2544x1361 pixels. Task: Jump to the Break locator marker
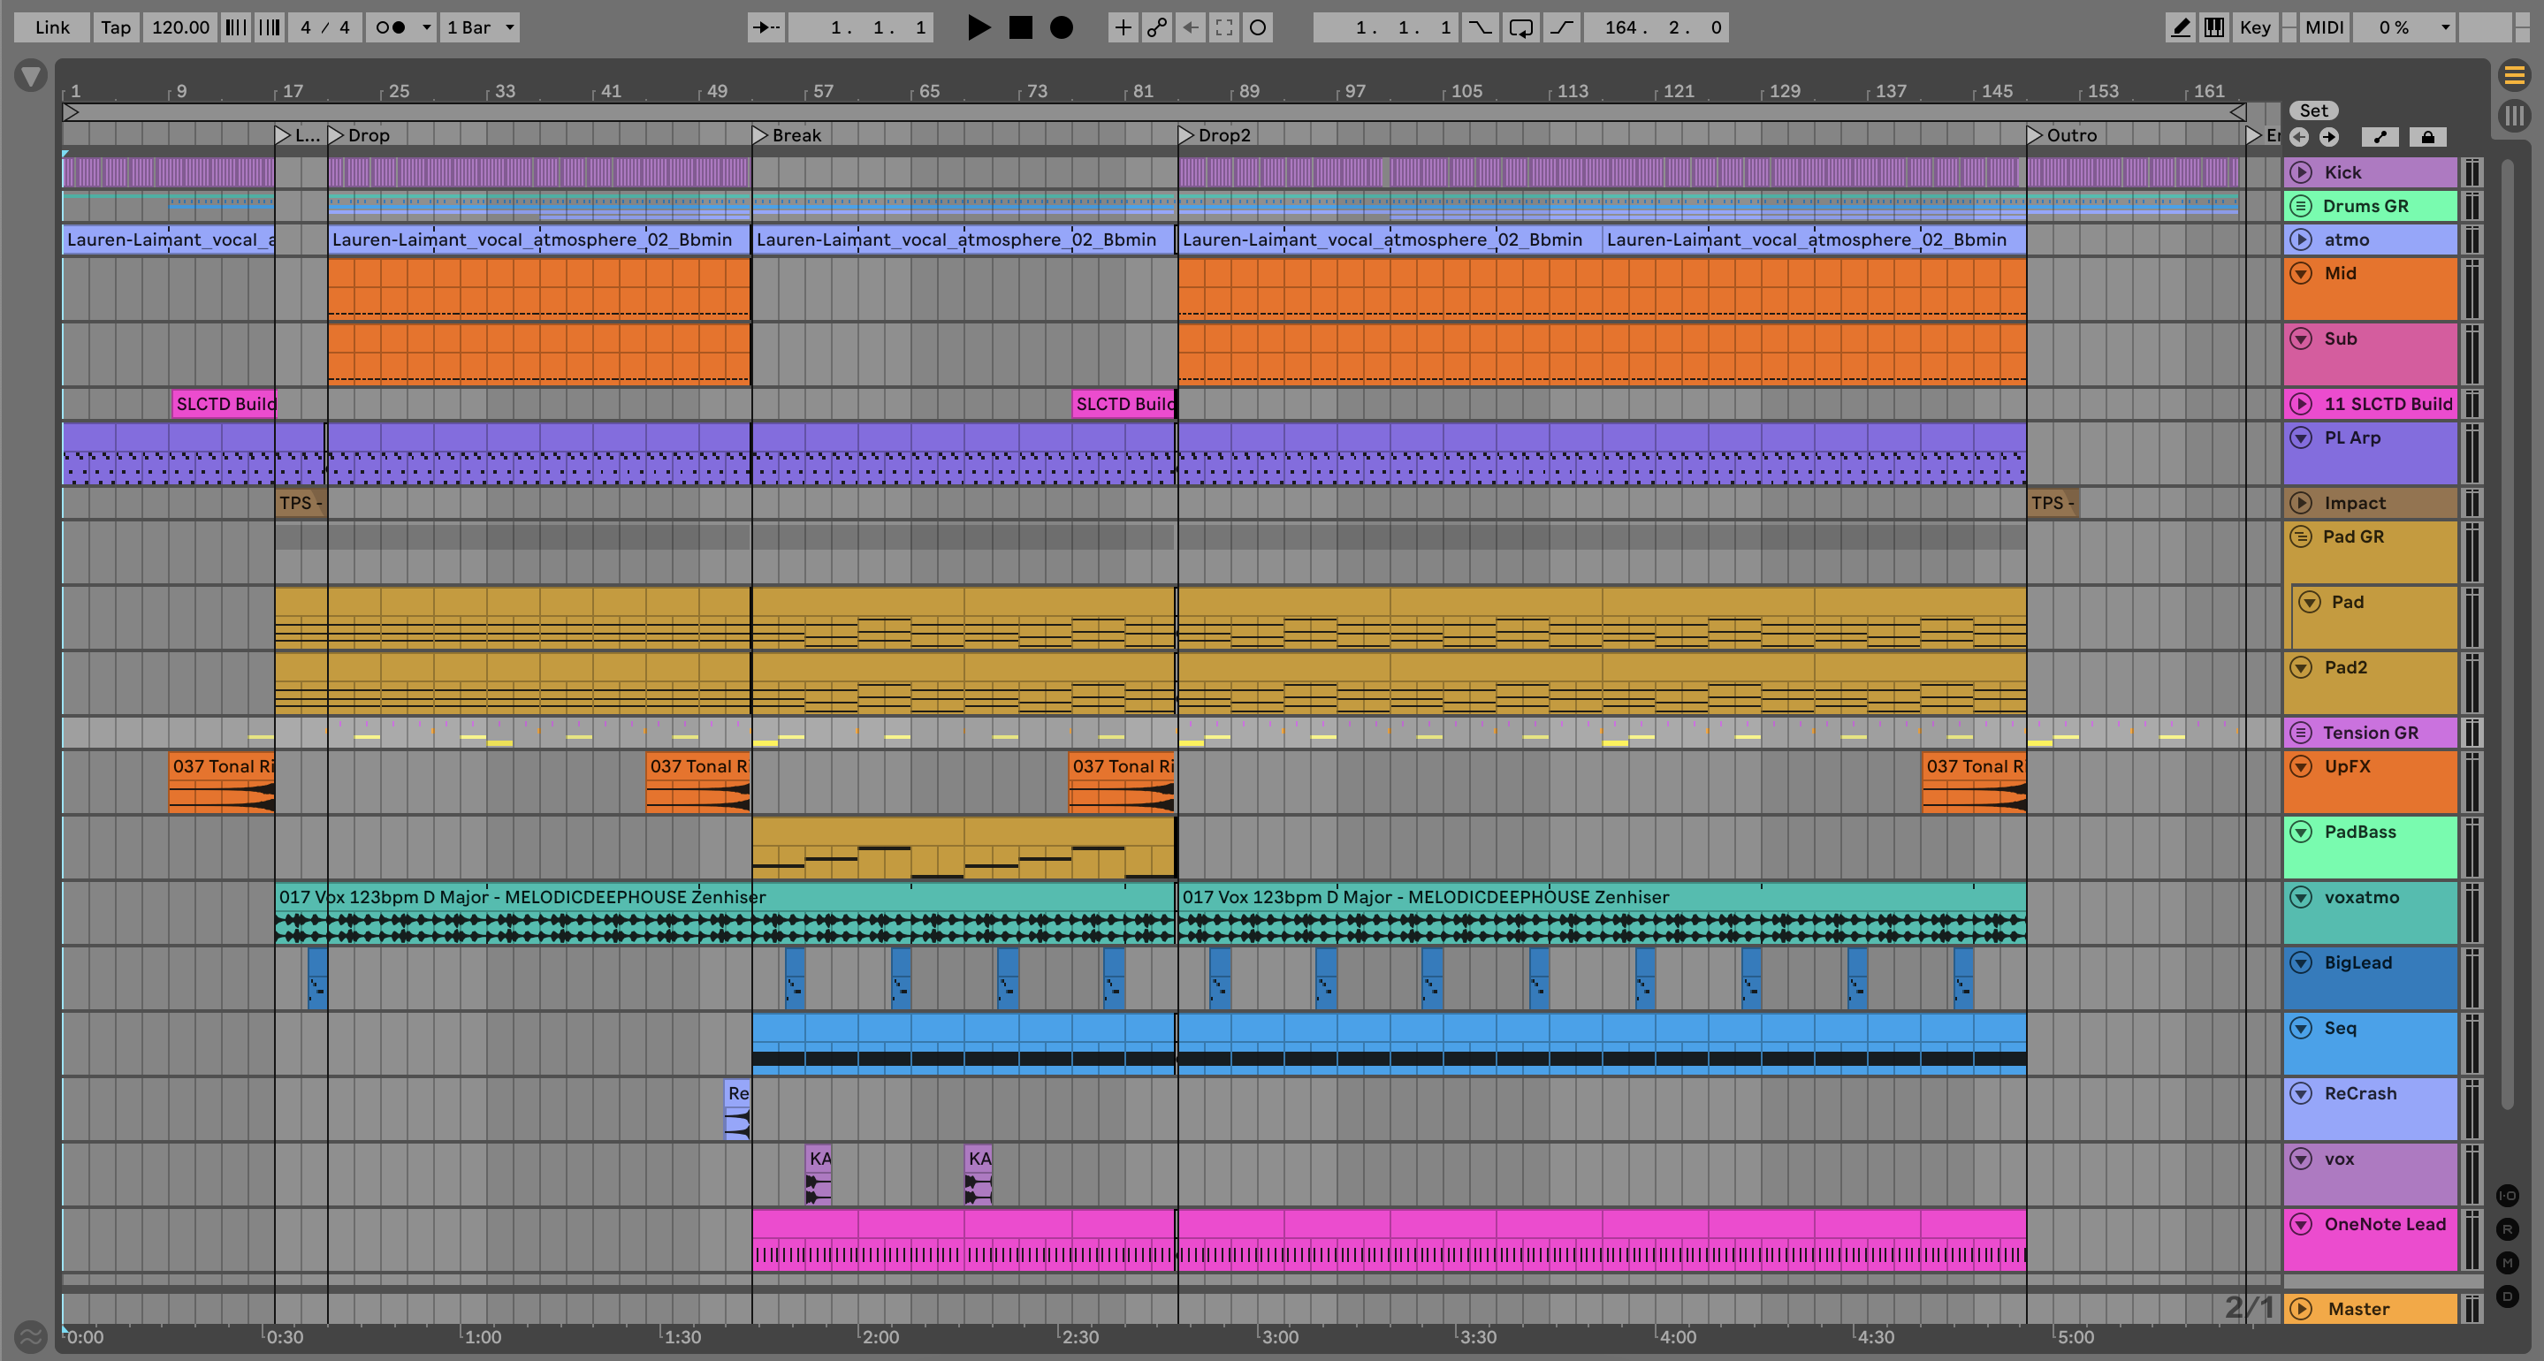click(759, 135)
